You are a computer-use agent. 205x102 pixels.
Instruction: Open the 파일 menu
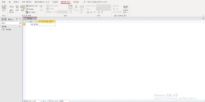(x=4, y=2)
